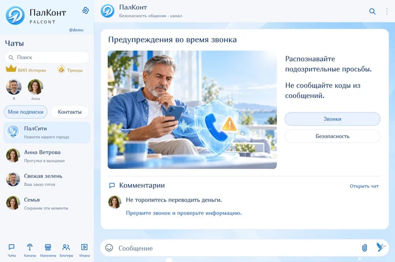Click the ПалКонт logo in the sidebar
This screenshot has width=395, height=262.
[15, 16]
